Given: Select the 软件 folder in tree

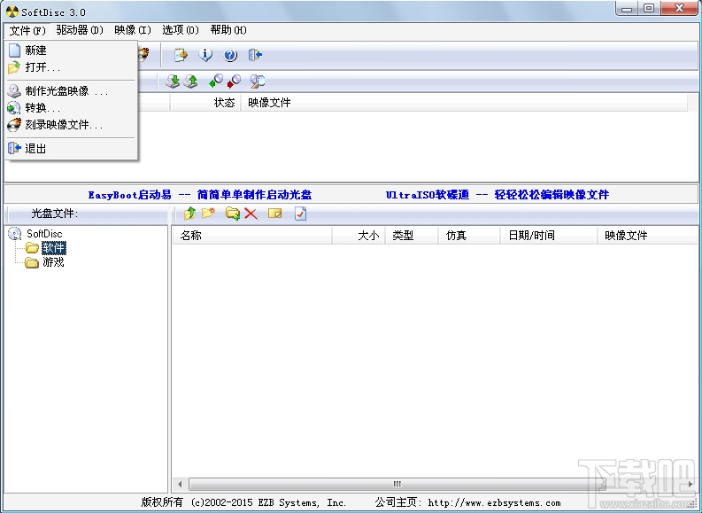Looking at the screenshot, I should coord(54,248).
